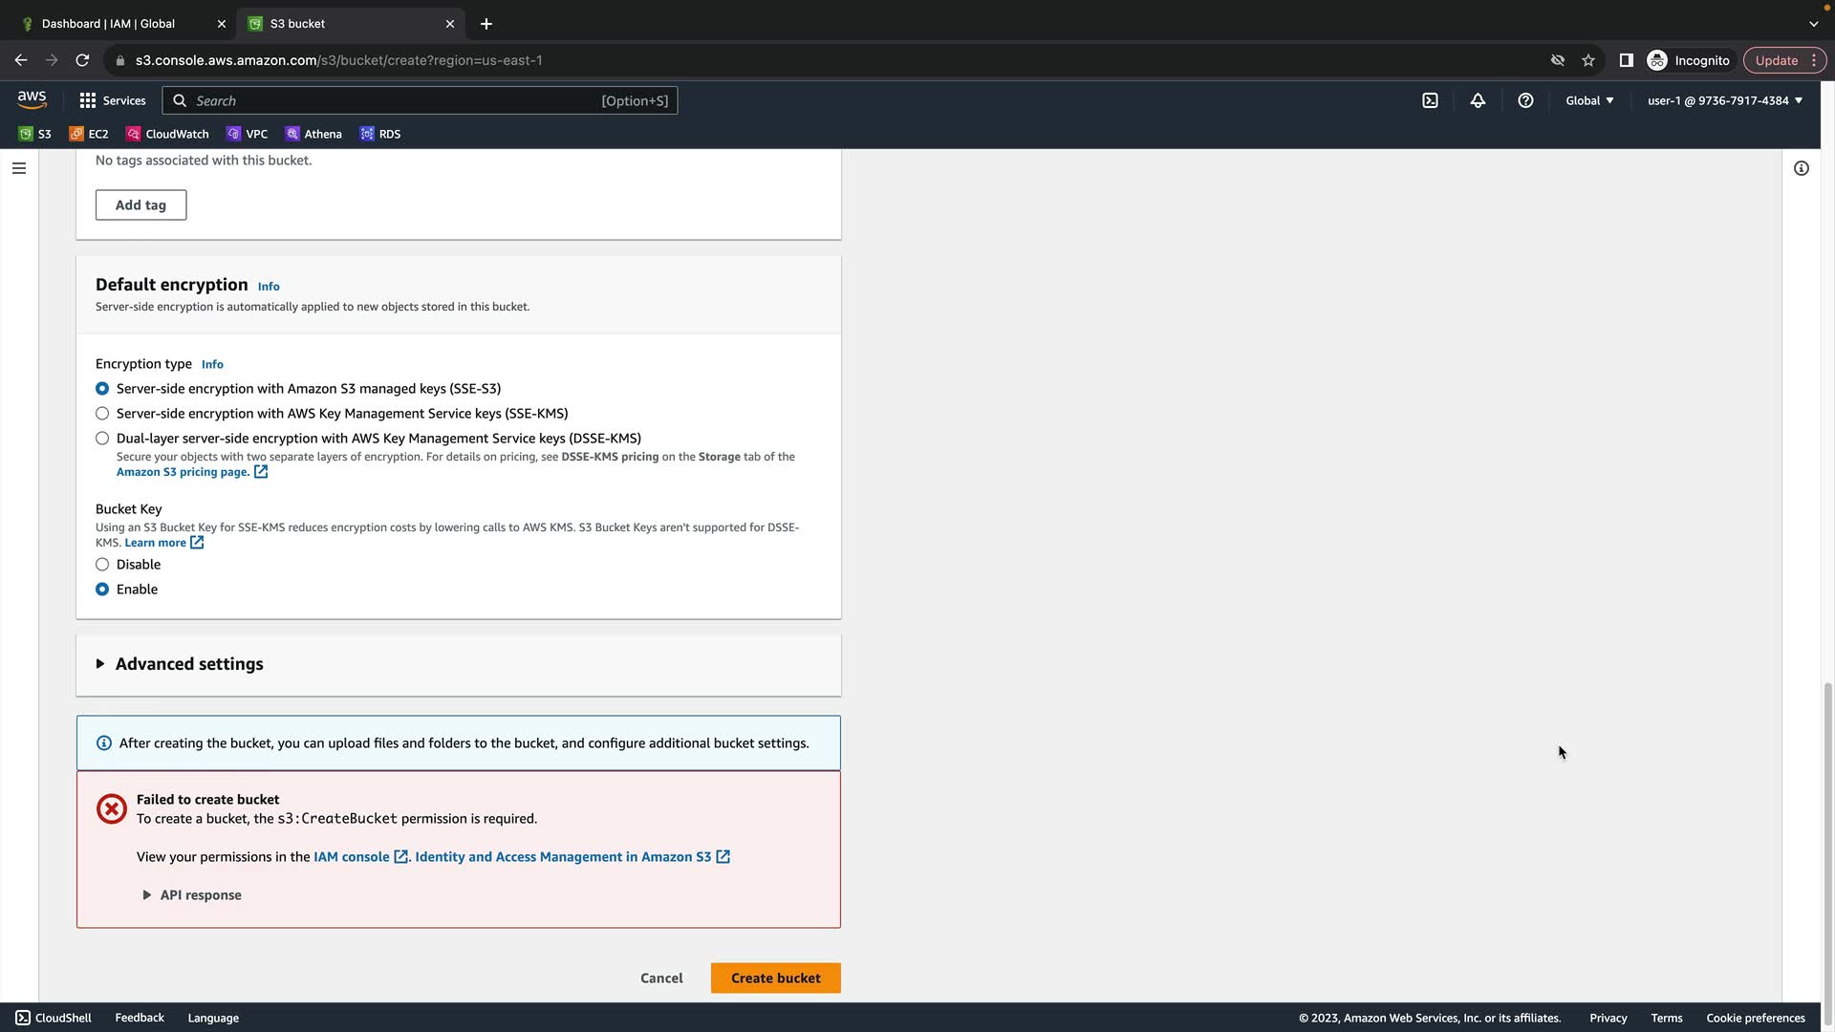The height and width of the screenshot is (1032, 1835).
Task: Open the EC2 shortcut in favorites bar
Action: pyautogui.click(x=89, y=134)
